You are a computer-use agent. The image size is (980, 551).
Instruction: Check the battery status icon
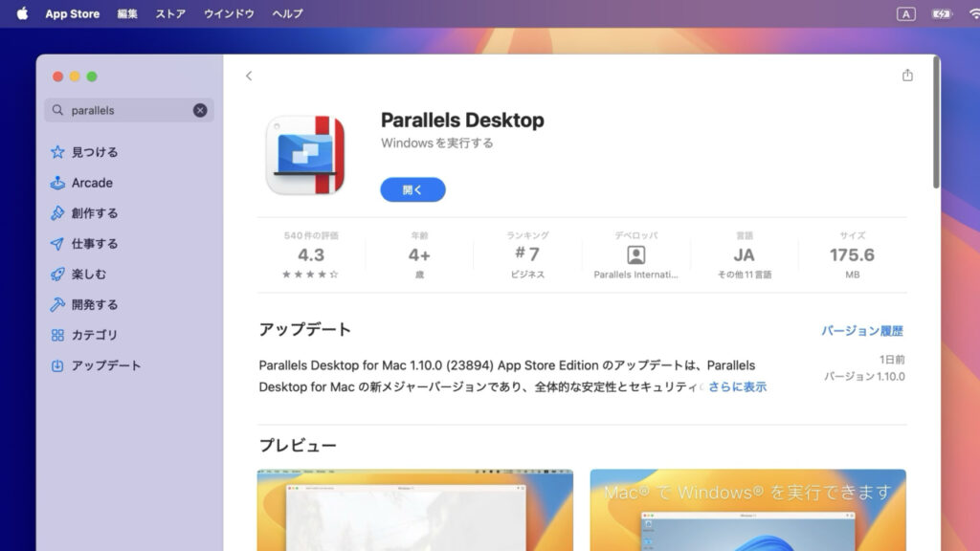(x=942, y=13)
